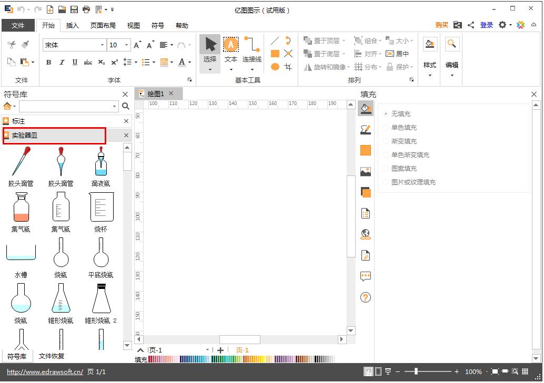Add a new page with the plus button
The image size is (544, 383).
click(x=220, y=349)
